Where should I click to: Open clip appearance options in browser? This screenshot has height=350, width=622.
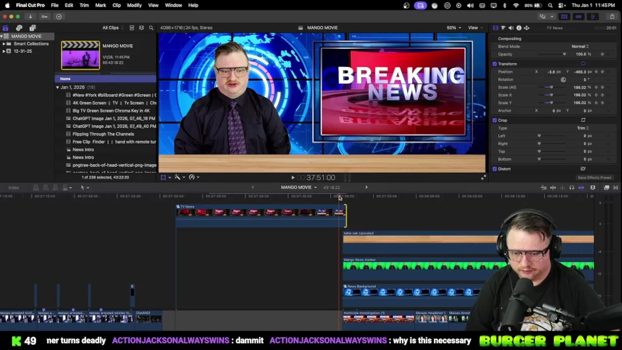click(141, 28)
